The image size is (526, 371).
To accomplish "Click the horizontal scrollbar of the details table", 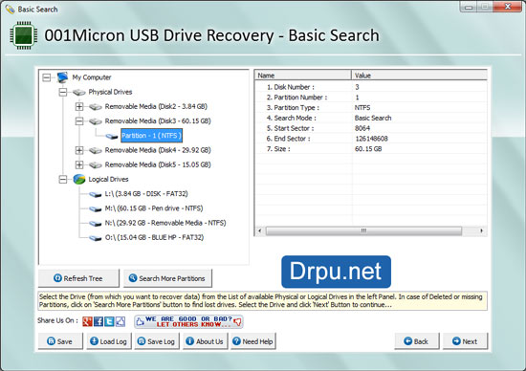I will coord(370,230).
